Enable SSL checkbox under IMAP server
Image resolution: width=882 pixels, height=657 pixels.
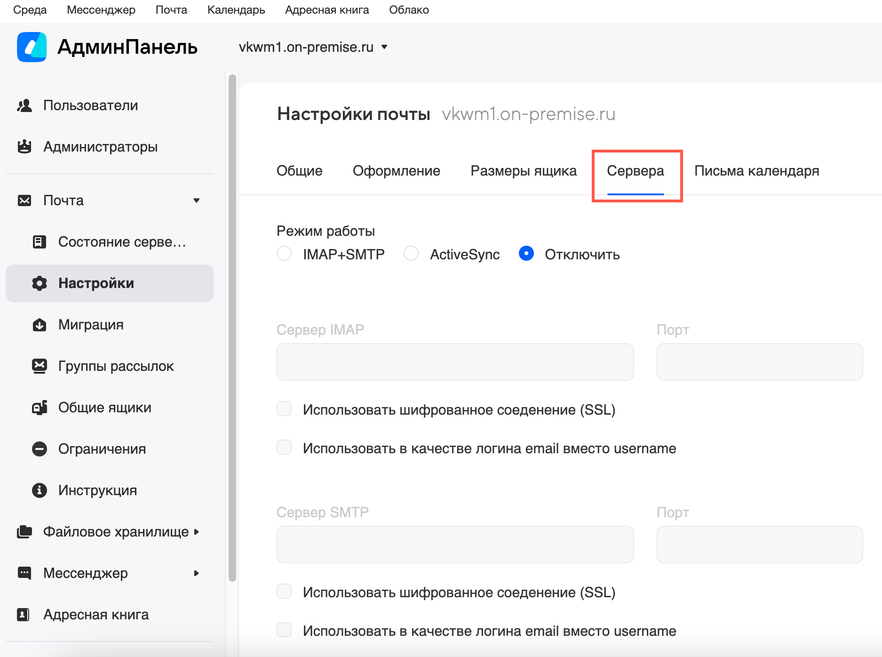(284, 409)
